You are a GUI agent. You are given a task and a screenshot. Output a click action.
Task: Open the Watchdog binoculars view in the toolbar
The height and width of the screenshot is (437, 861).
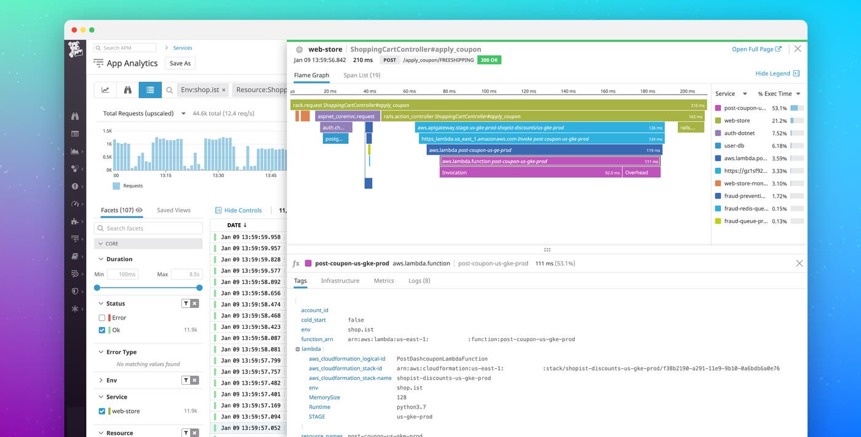128,89
